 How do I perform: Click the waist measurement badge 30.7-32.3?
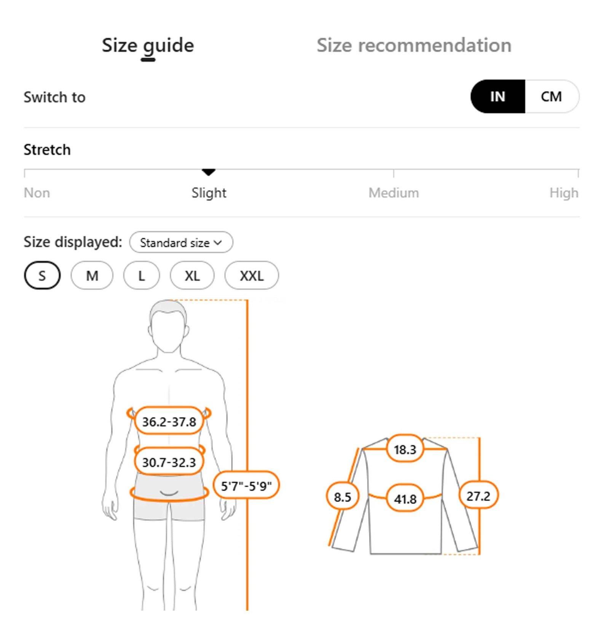point(169,462)
